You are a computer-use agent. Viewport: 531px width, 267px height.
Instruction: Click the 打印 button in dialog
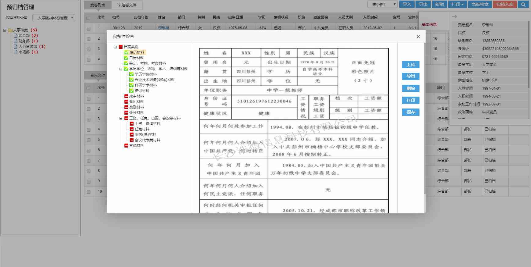pyautogui.click(x=411, y=100)
